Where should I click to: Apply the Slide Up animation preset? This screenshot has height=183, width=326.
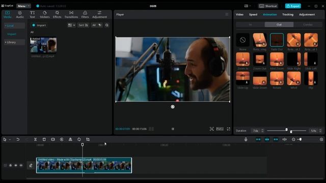pos(242,78)
